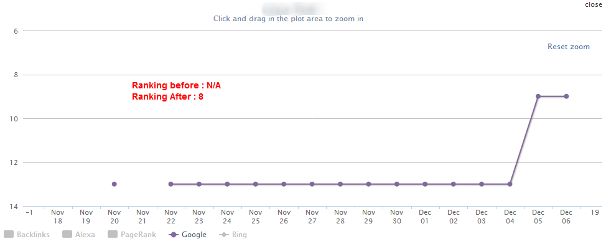Click the PageRank gray legend marker
The image size is (606, 239).
[113, 235]
